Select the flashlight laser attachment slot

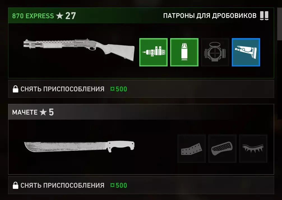(x=153, y=52)
